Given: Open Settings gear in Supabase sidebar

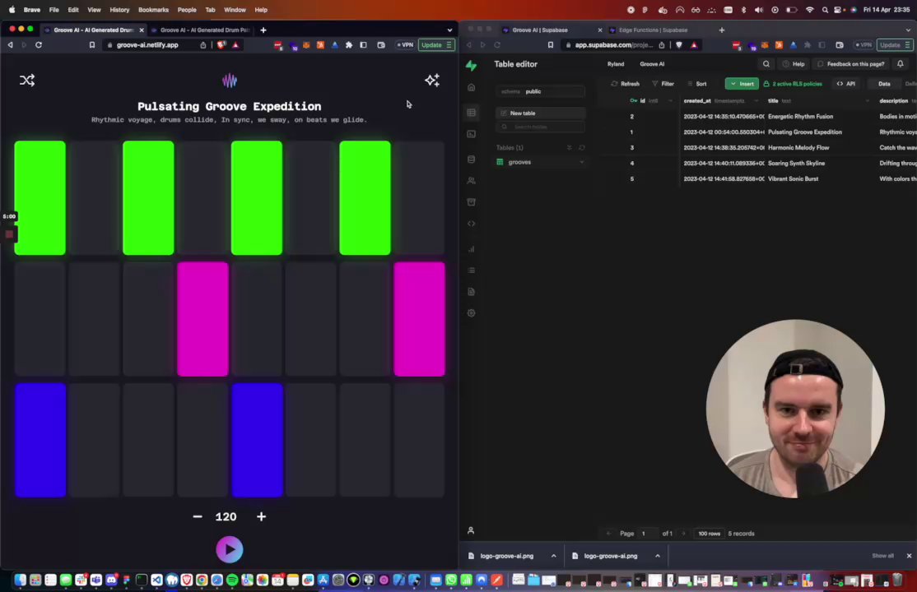Looking at the screenshot, I should (472, 313).
